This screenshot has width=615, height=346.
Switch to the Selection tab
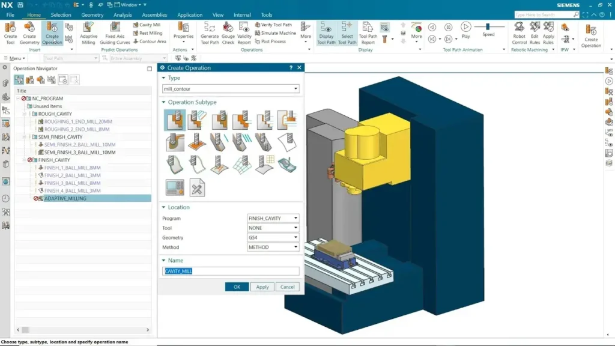tap(61, 14)
